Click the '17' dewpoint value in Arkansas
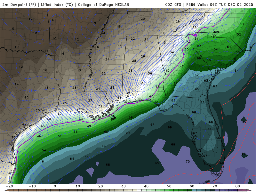The width and height of the screenshot is (256, 192). coord(79,70)
